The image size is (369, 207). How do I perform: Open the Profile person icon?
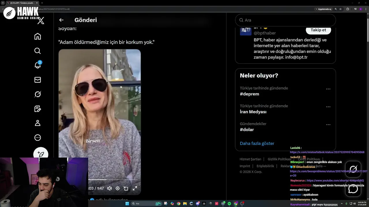tap(37, 123)
